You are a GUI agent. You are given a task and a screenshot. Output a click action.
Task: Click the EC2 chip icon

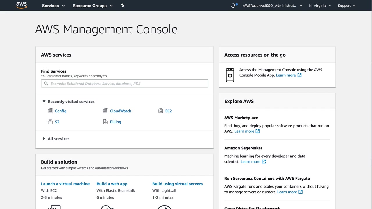pyautogui.click(x=160, y=111)
